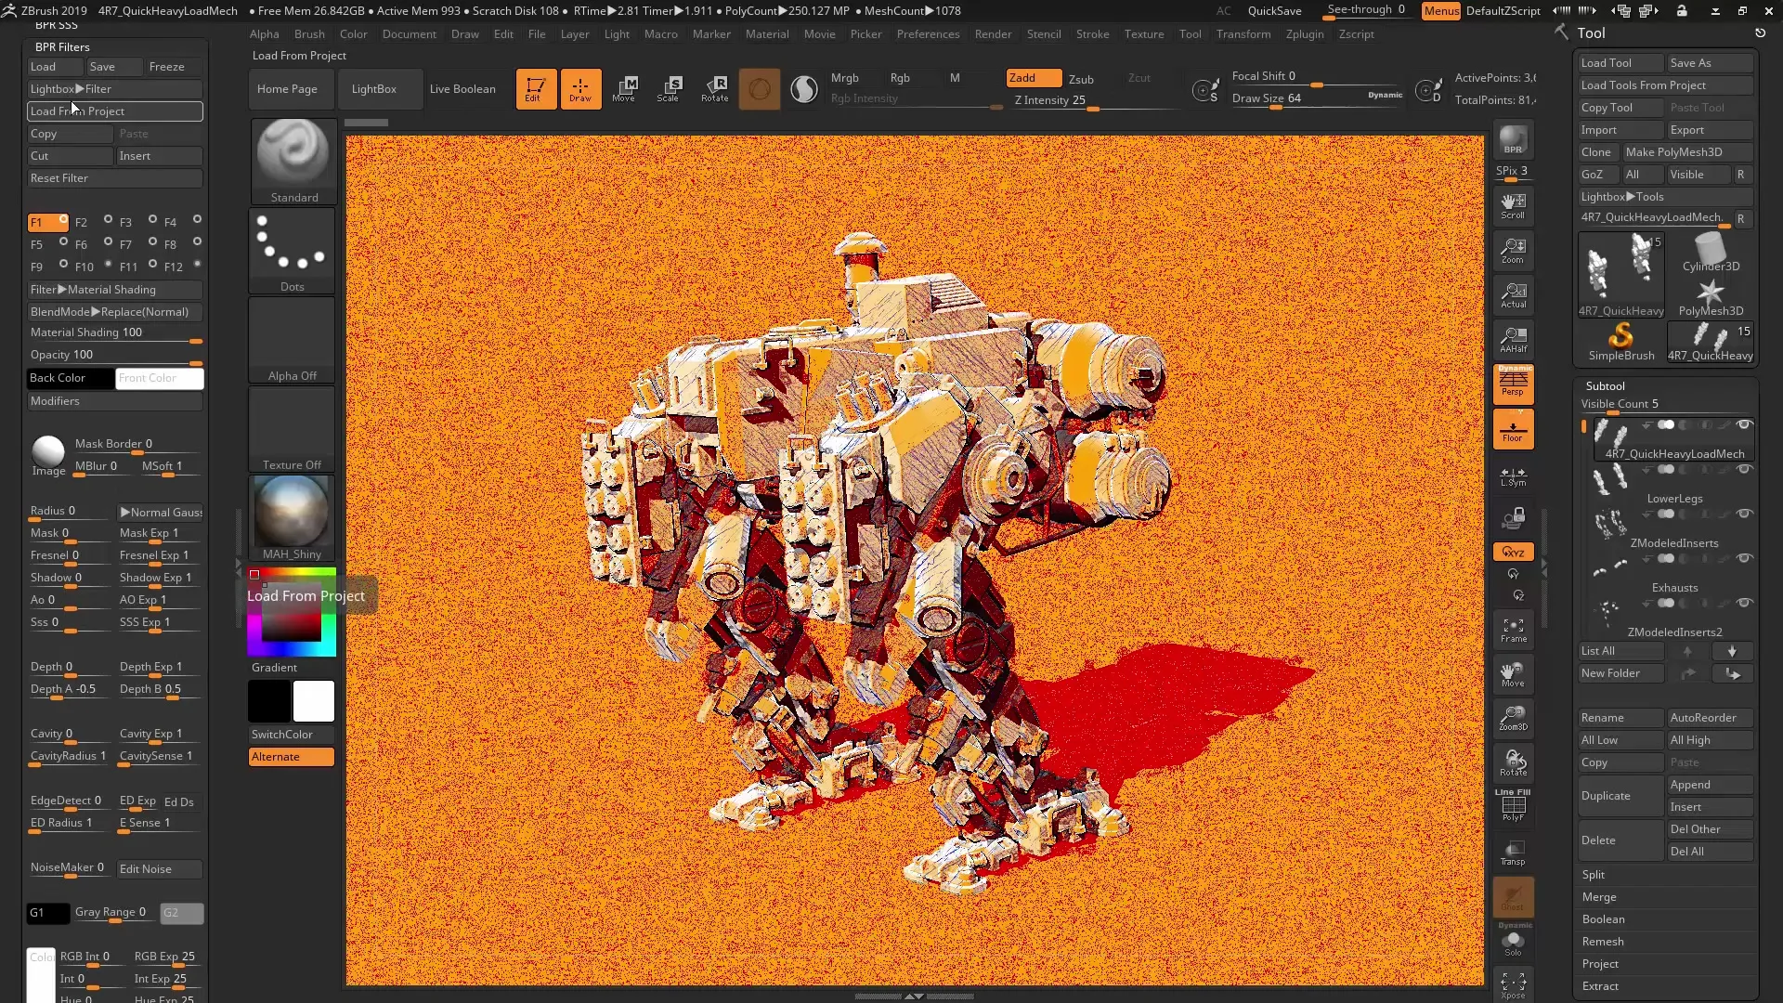Select the SimpleBrush tool icon

[x=1620, y=341]
